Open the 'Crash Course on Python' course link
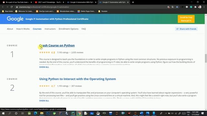This screenshot has height=116, width=207. tap(57, 45)
